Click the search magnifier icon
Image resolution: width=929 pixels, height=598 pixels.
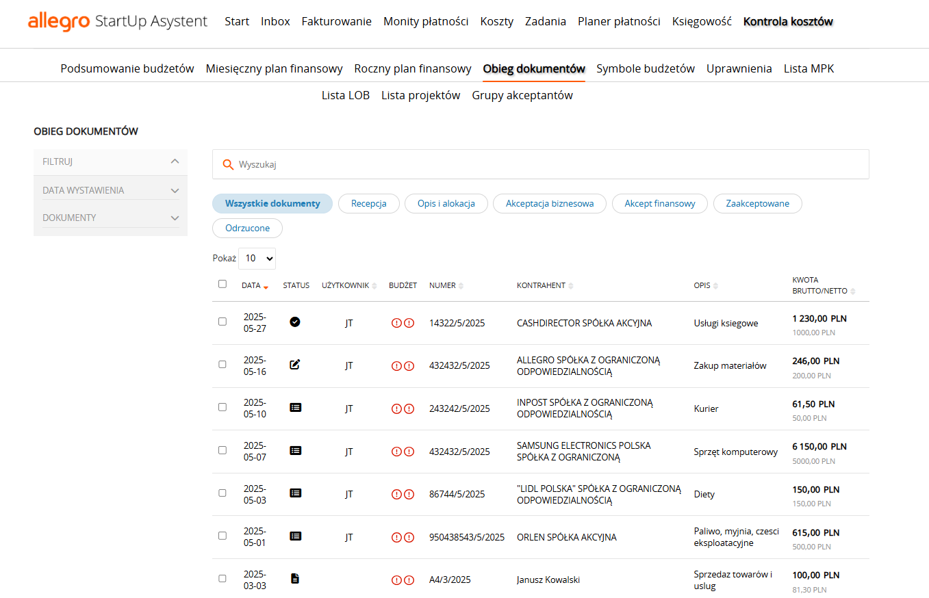coord(229,164)
